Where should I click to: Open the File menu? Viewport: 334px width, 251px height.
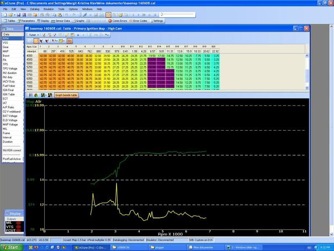(x=5, y=9)
